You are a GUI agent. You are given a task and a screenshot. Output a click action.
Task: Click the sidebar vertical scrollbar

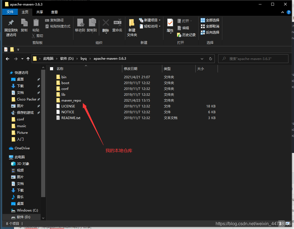[x=43, y=133]
